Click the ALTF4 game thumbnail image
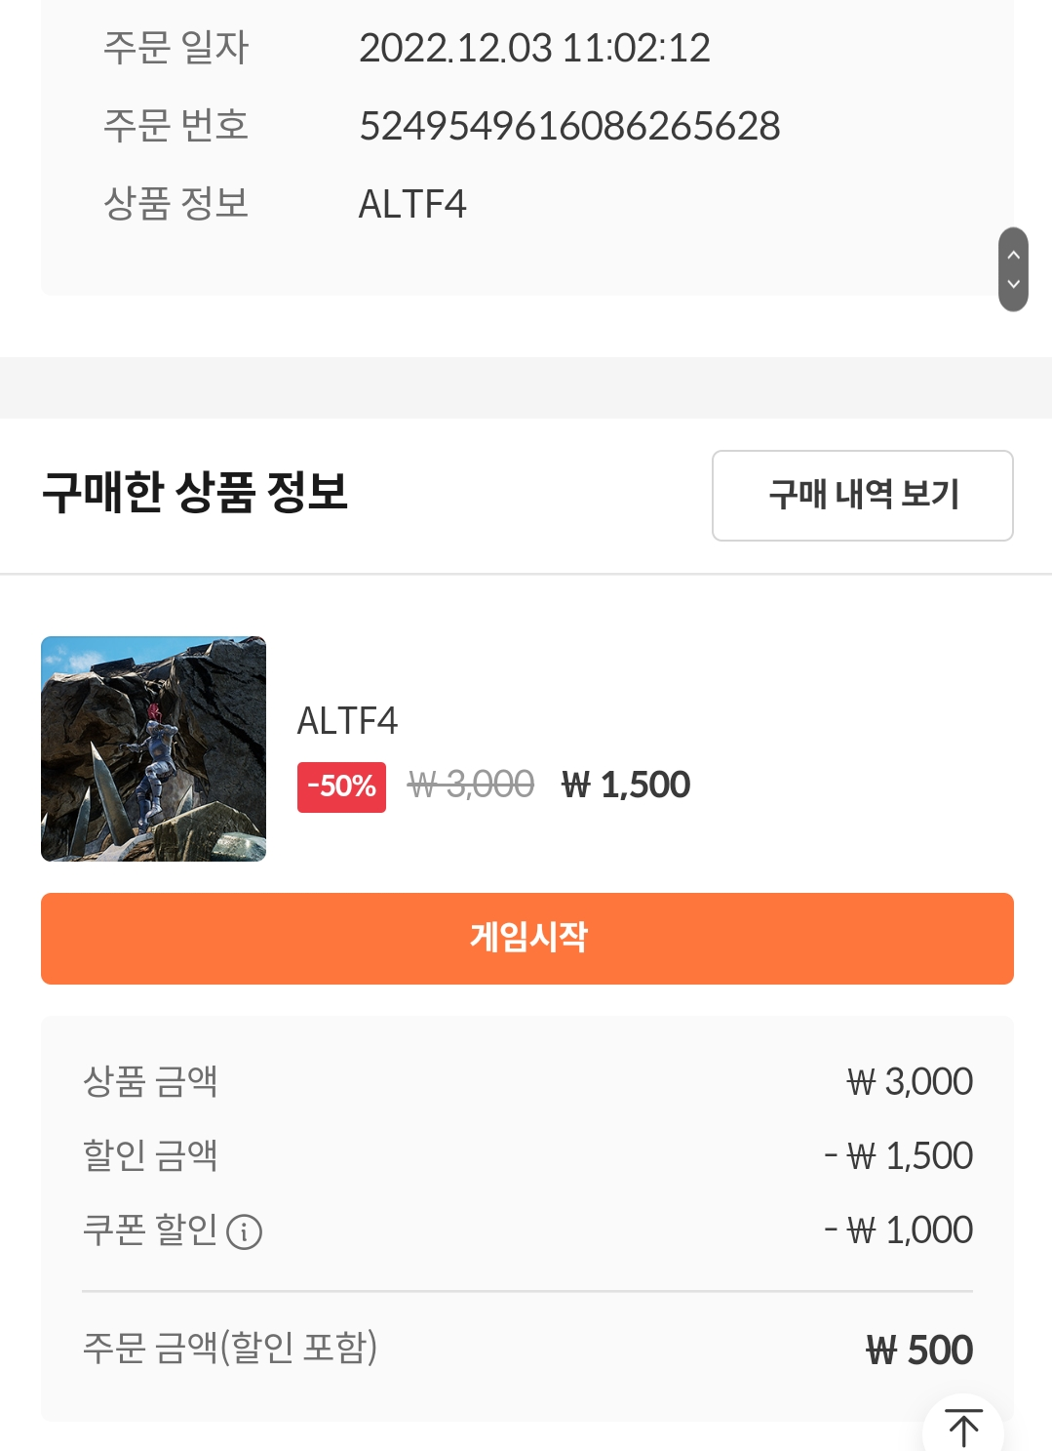Screen dimensions: 1052x1451 (153, 748)
